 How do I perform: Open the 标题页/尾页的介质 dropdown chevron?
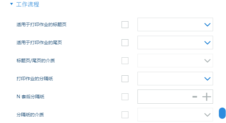pyautogui.click(x=208, y=61)
